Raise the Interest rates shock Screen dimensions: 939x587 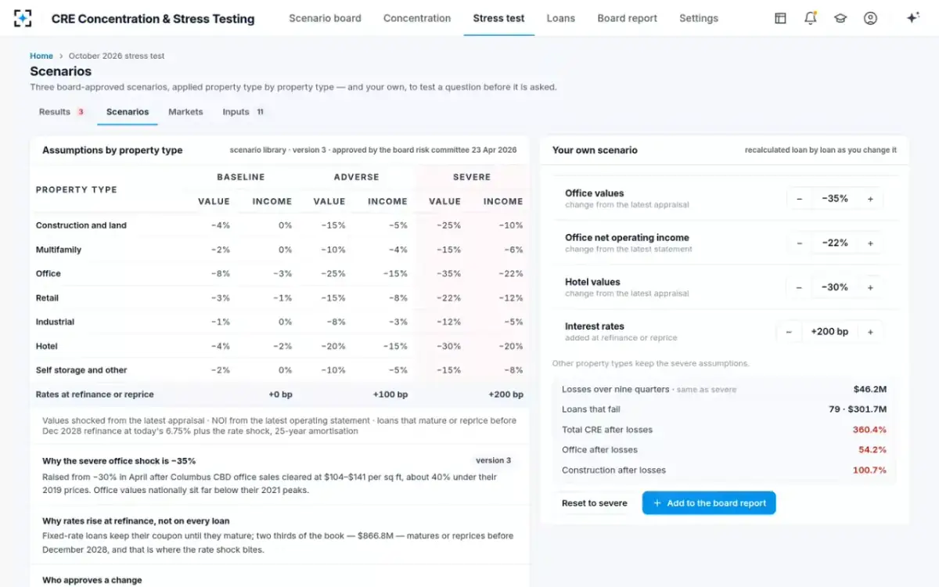(870, 332)
